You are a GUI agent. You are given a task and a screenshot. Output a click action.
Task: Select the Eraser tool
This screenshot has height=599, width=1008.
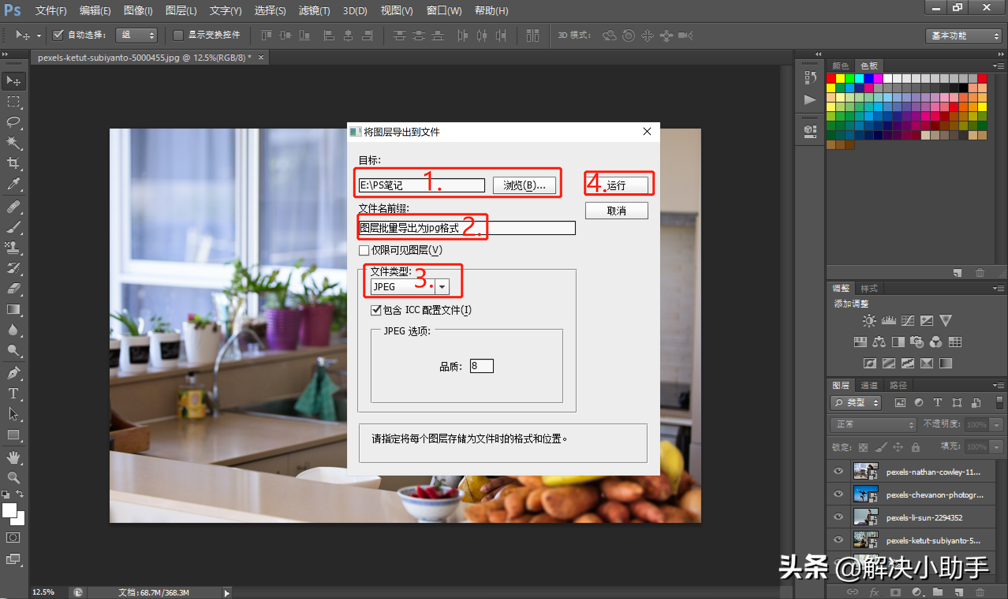(x=14, y=289)
